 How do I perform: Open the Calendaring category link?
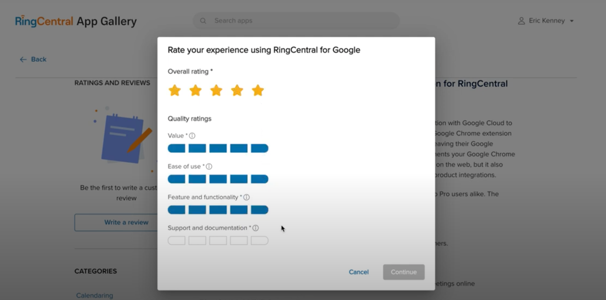tap(95, 295)
